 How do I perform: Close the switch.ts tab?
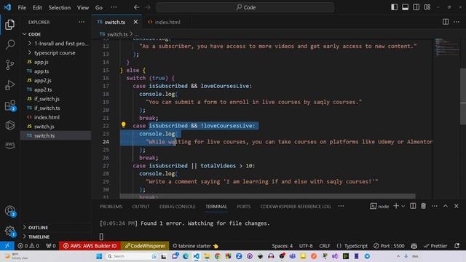(x=135, y=22)
